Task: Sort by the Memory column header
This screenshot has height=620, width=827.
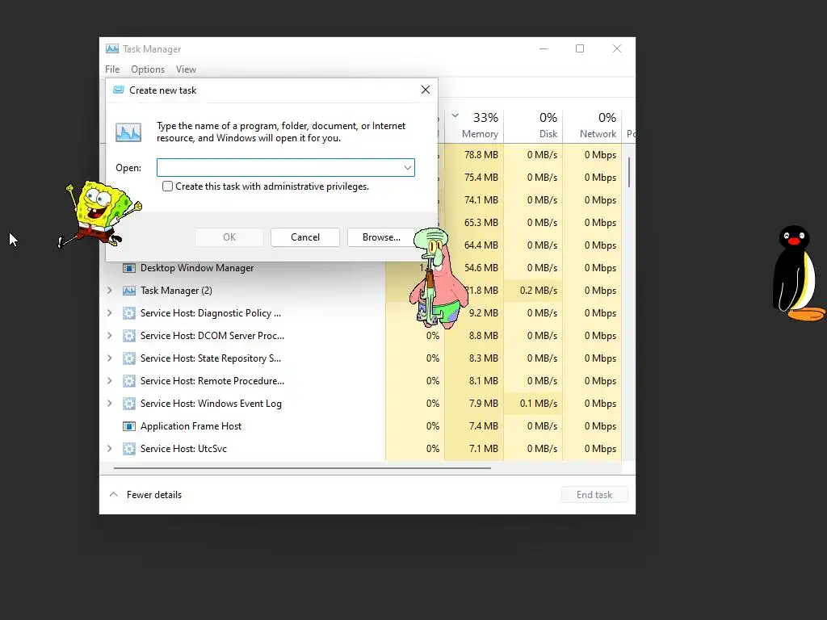Action: tap(474, 125)
